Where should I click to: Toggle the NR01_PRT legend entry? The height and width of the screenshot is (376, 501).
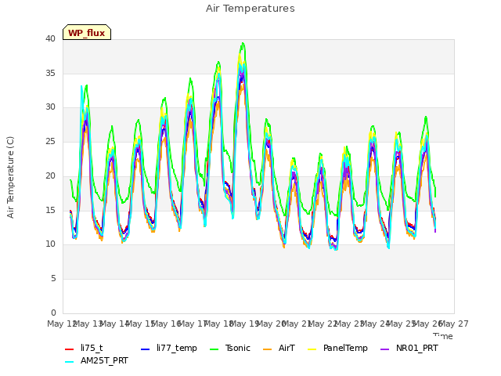[x=409, y=348]
